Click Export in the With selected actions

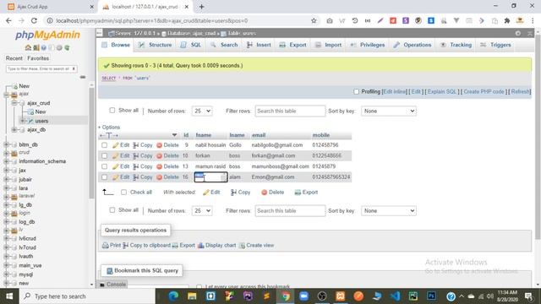pyautogui.click(x=306, y=193)
